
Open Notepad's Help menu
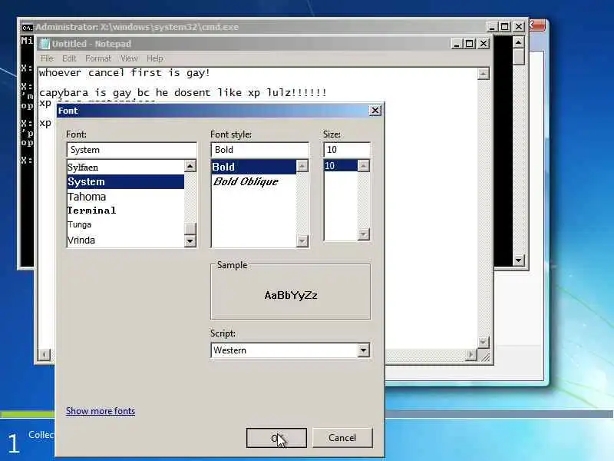pos(155,58)
